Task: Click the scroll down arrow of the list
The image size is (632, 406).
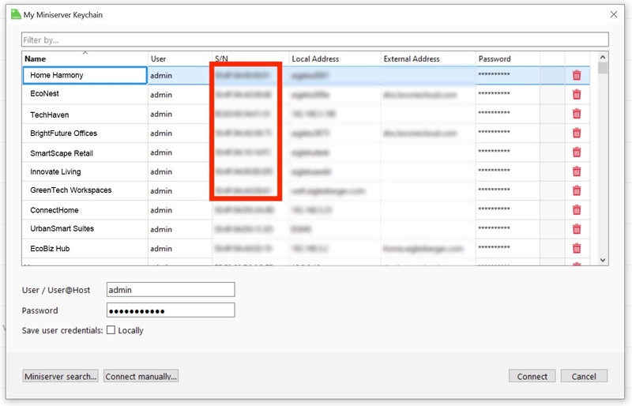Action: [603, 260]
